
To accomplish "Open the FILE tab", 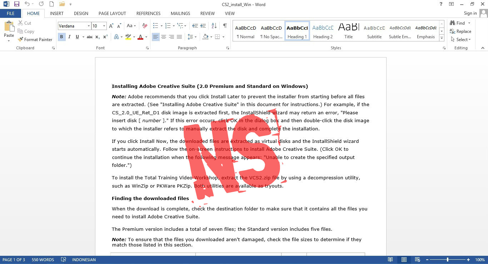I will coord(11,14).
